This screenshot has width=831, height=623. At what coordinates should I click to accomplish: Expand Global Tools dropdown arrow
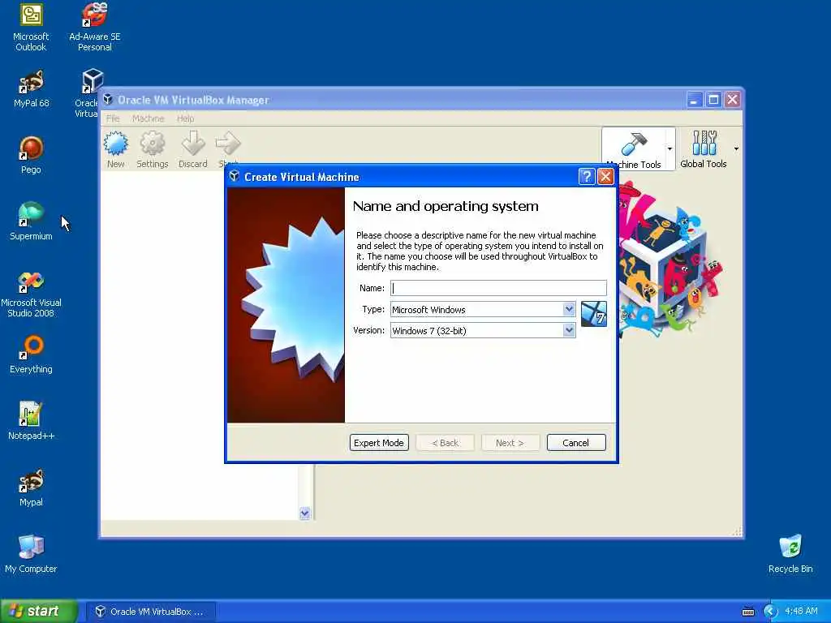736,149
